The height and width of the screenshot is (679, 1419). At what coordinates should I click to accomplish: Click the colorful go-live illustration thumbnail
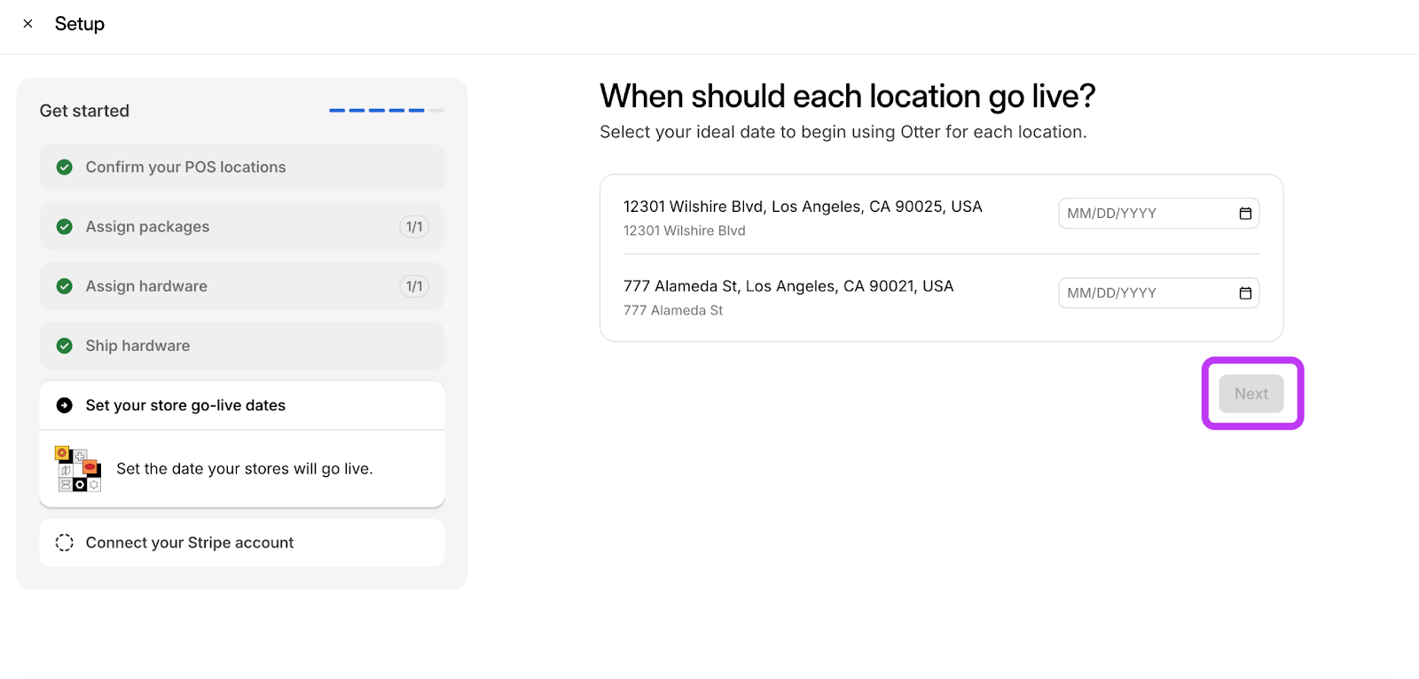(78, 469)
